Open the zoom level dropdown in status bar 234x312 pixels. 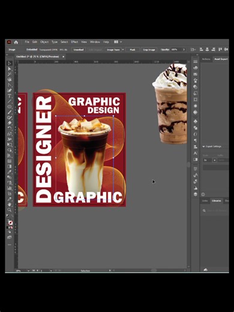click(28, 271)
